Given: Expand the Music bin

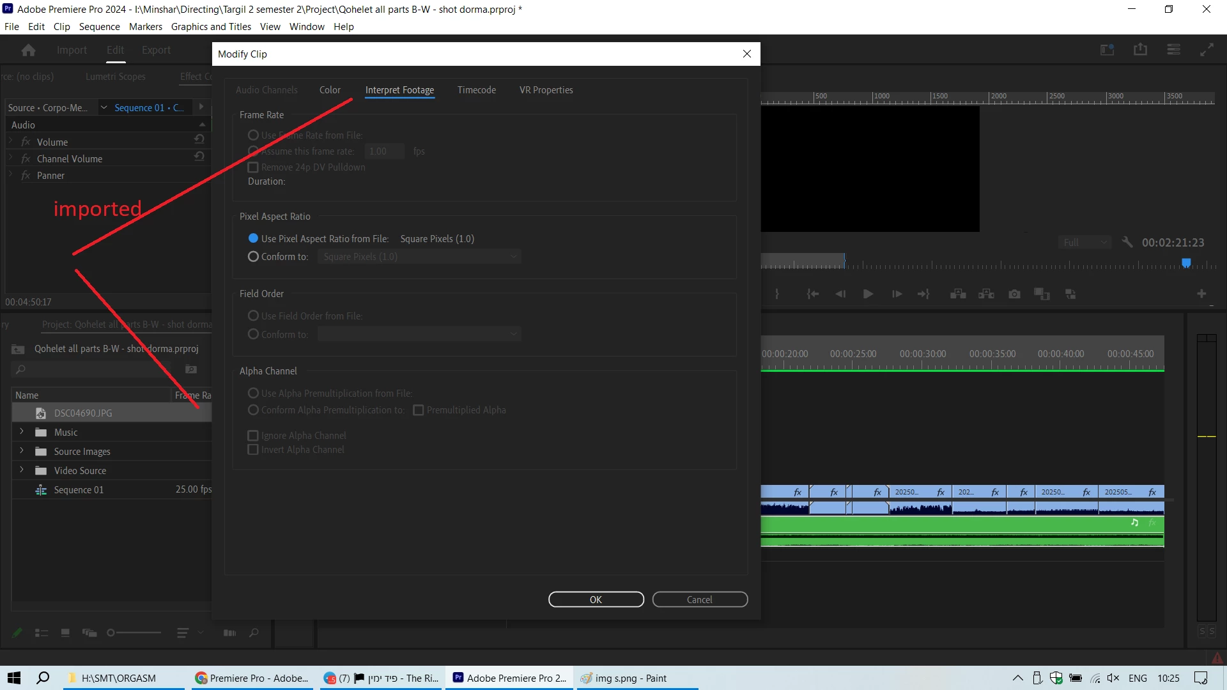Looking at the screenshot, I should (x=22, y=432).
